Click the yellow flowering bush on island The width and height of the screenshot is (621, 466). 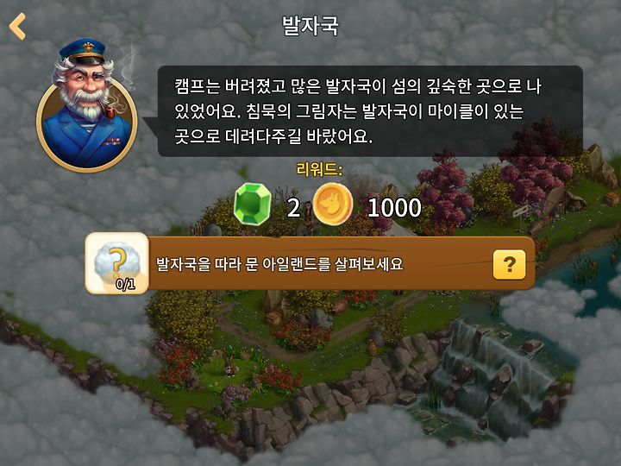click(x=182, y=317)
